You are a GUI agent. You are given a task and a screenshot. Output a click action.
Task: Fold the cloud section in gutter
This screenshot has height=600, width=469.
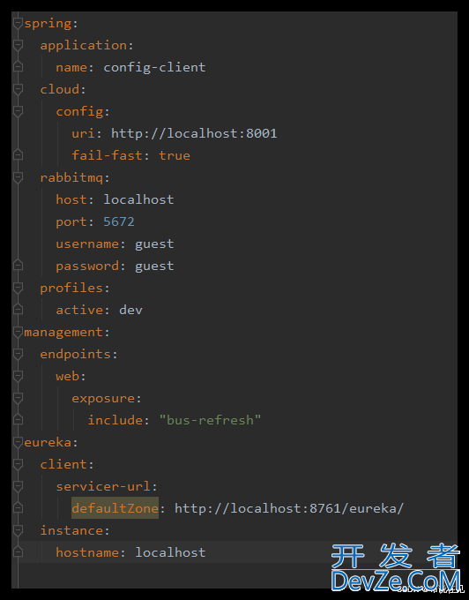coord(18,89)
